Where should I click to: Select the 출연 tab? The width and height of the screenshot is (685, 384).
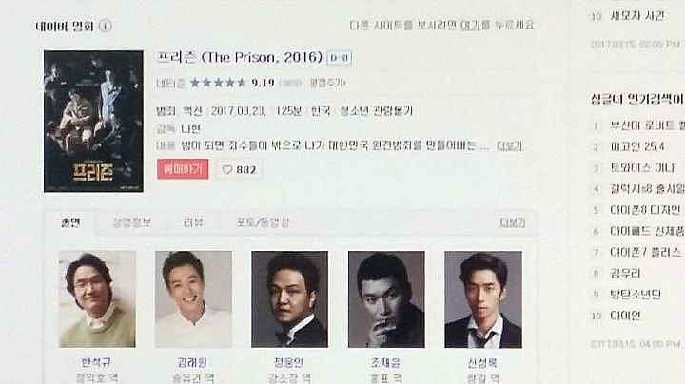[x=69, y=222]
